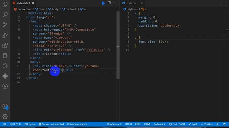Open the notifications bell in the status bar
The image size is (229, 128).
[x=224, y=124]
